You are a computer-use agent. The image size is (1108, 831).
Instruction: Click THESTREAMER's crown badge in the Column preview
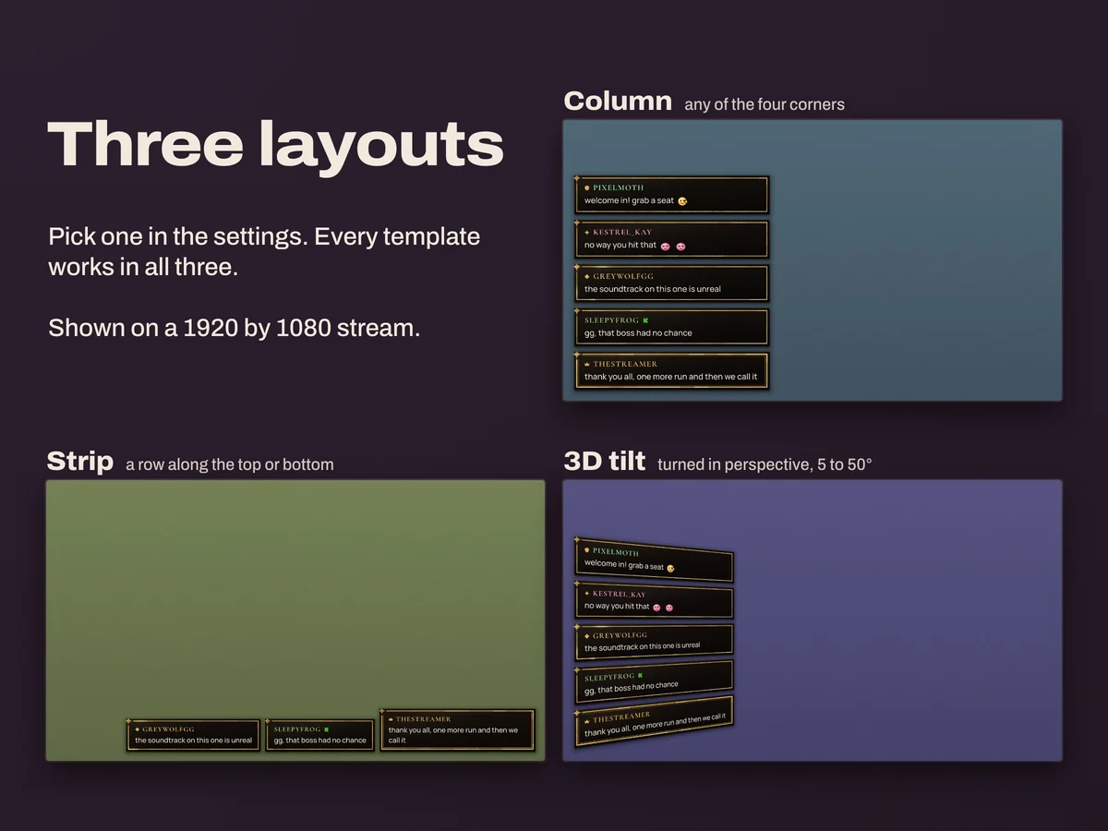point(587,364)
